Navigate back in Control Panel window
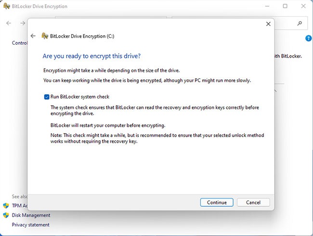The image size is (313, 236). tap(9, 23)
